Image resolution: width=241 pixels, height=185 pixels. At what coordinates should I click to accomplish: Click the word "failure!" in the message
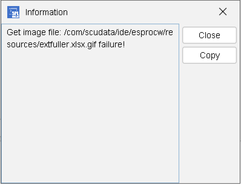[112, 45]
